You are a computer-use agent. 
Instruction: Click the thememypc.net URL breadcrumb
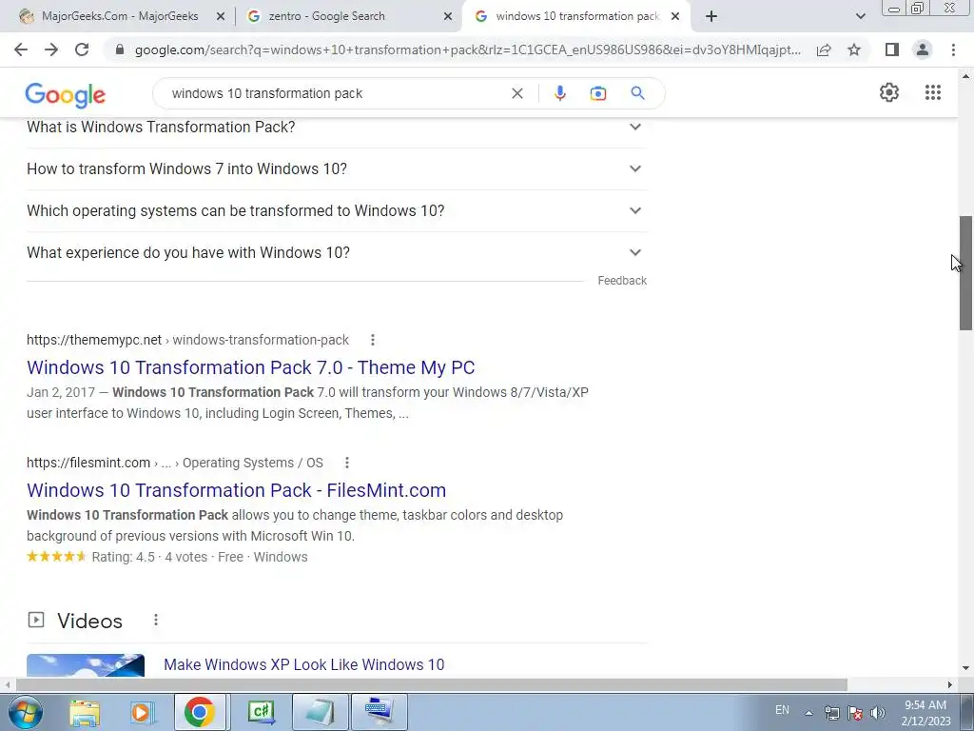click(187, 340)
